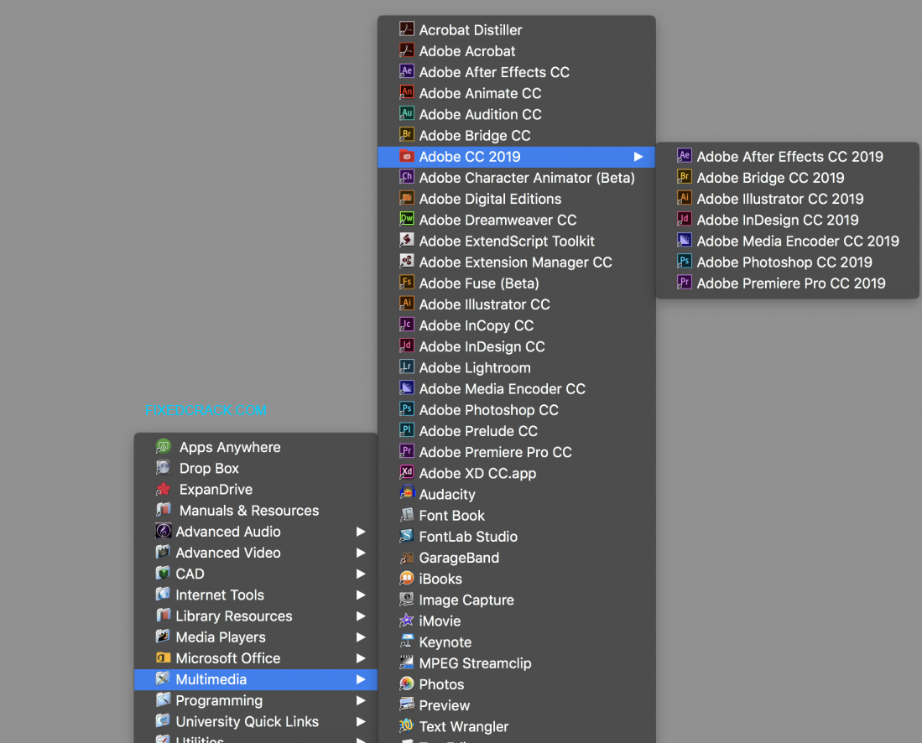The height and width of the screenshot is (743, 922).
Task: Open Adobe Media Encoder CC 2019
Action: tap(787, 241)
